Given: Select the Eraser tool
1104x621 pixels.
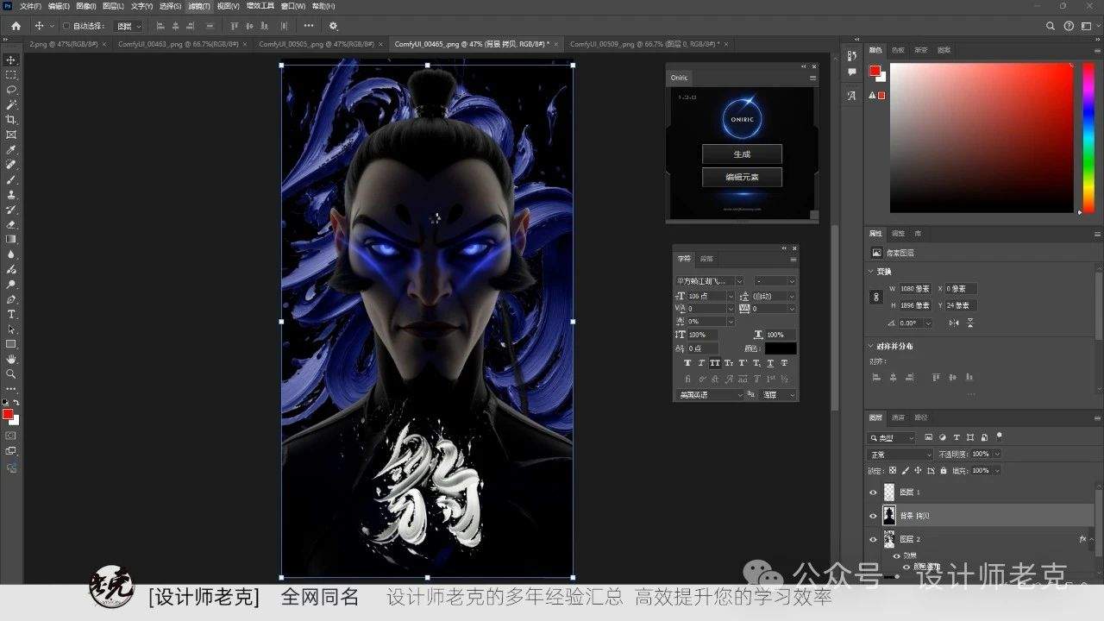Looking at the screenshot, I should click(11, 224).
